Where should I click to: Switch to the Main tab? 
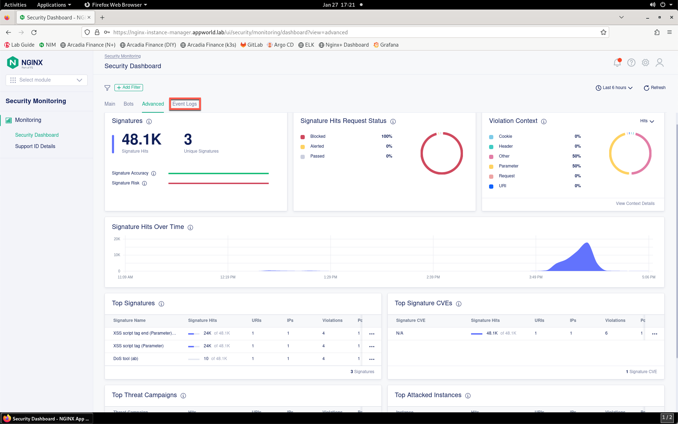click(110, 104)
